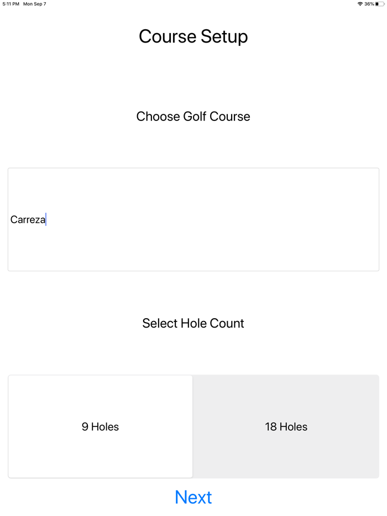Tap the Carreza course name text
This screenshot has height=516, width=387.
click(x=28, y=219)
